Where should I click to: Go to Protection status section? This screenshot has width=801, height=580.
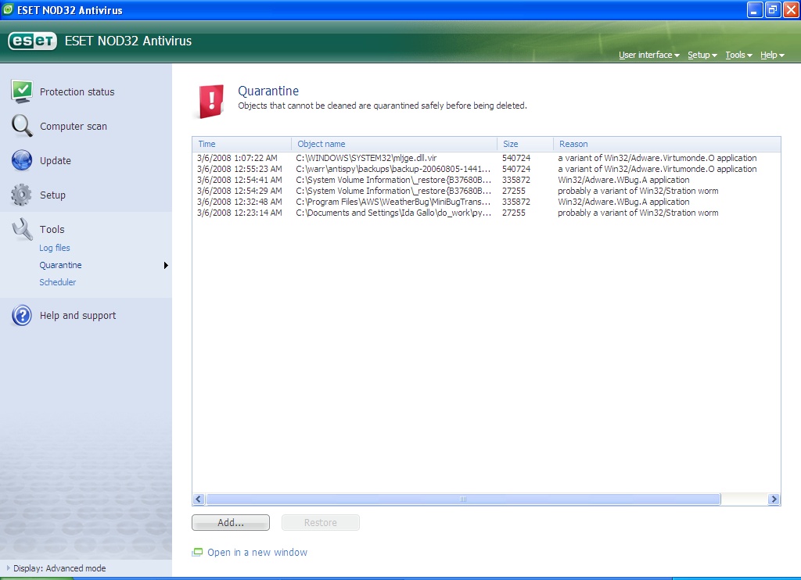77,92
